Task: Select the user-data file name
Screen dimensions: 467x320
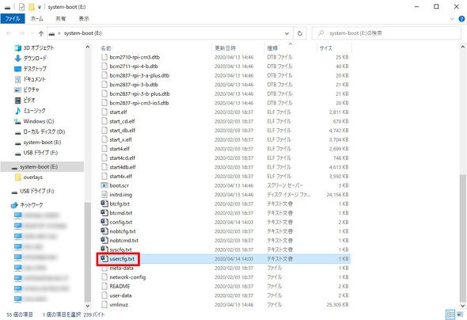Action: 120,295
